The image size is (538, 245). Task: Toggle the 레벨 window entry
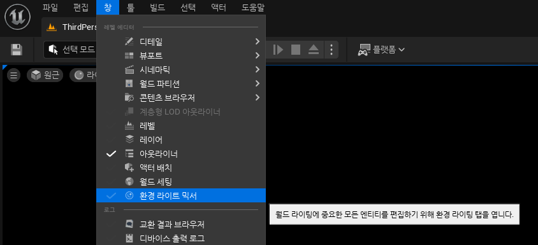coord(181,126)
